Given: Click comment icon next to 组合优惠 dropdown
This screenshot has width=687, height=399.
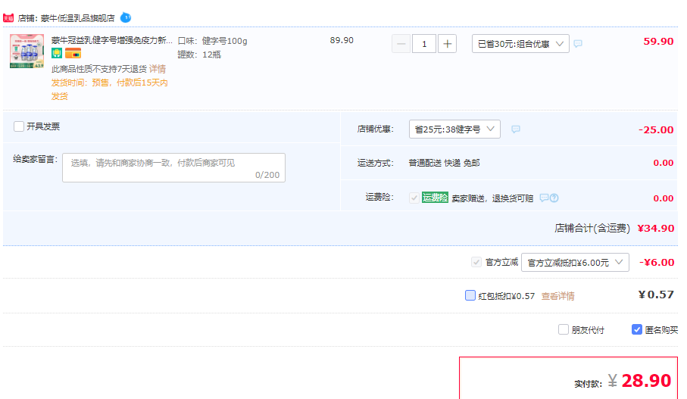Looking at the screenshot, I should click(x=579, y=43).
